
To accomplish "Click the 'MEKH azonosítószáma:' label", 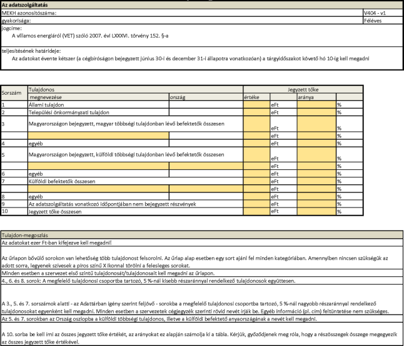I will (29, 13).
